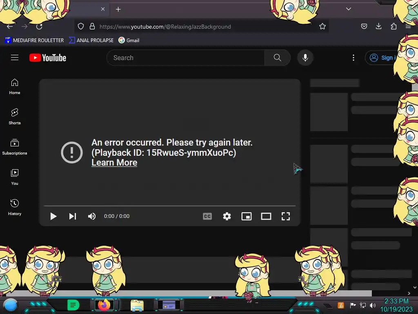Close the current browser tab
Screen dimensions: 418x314
[x=103, y=9]
